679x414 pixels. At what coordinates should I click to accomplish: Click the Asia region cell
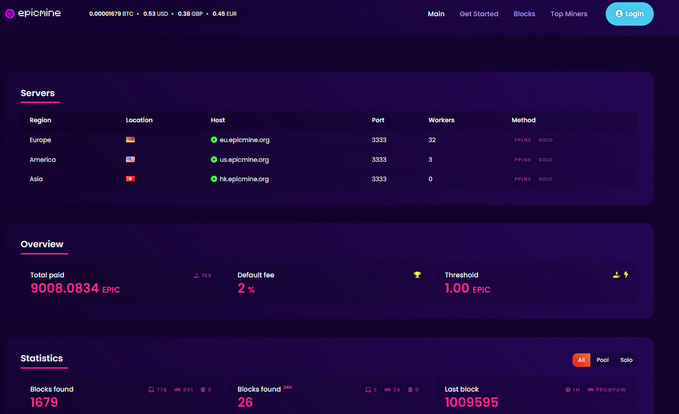tap(36, 179)
